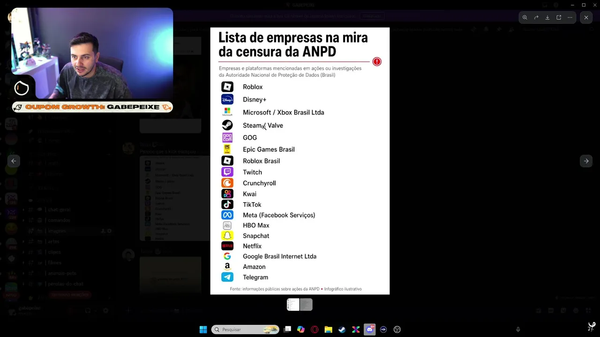Click the 'Crunchyroll' entry

(x=259, y=183)
